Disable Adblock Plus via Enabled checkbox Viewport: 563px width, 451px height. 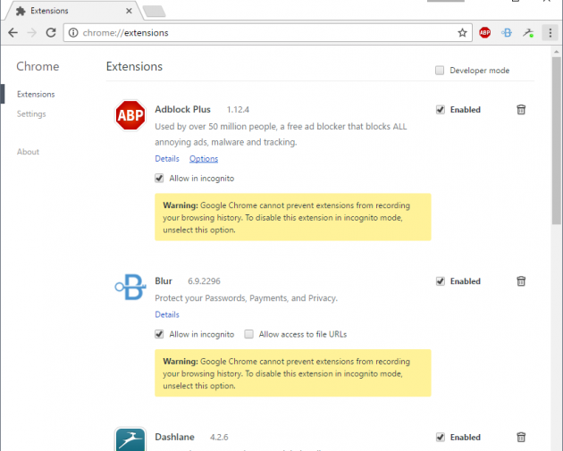(441, 110)
